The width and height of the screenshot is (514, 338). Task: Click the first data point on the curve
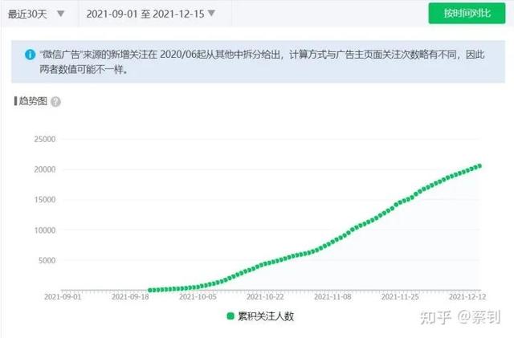[x=150, y=290]
